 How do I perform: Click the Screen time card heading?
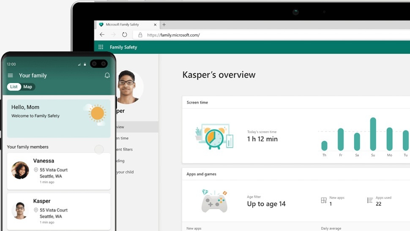pyautogui.click(x=197, y=102)
